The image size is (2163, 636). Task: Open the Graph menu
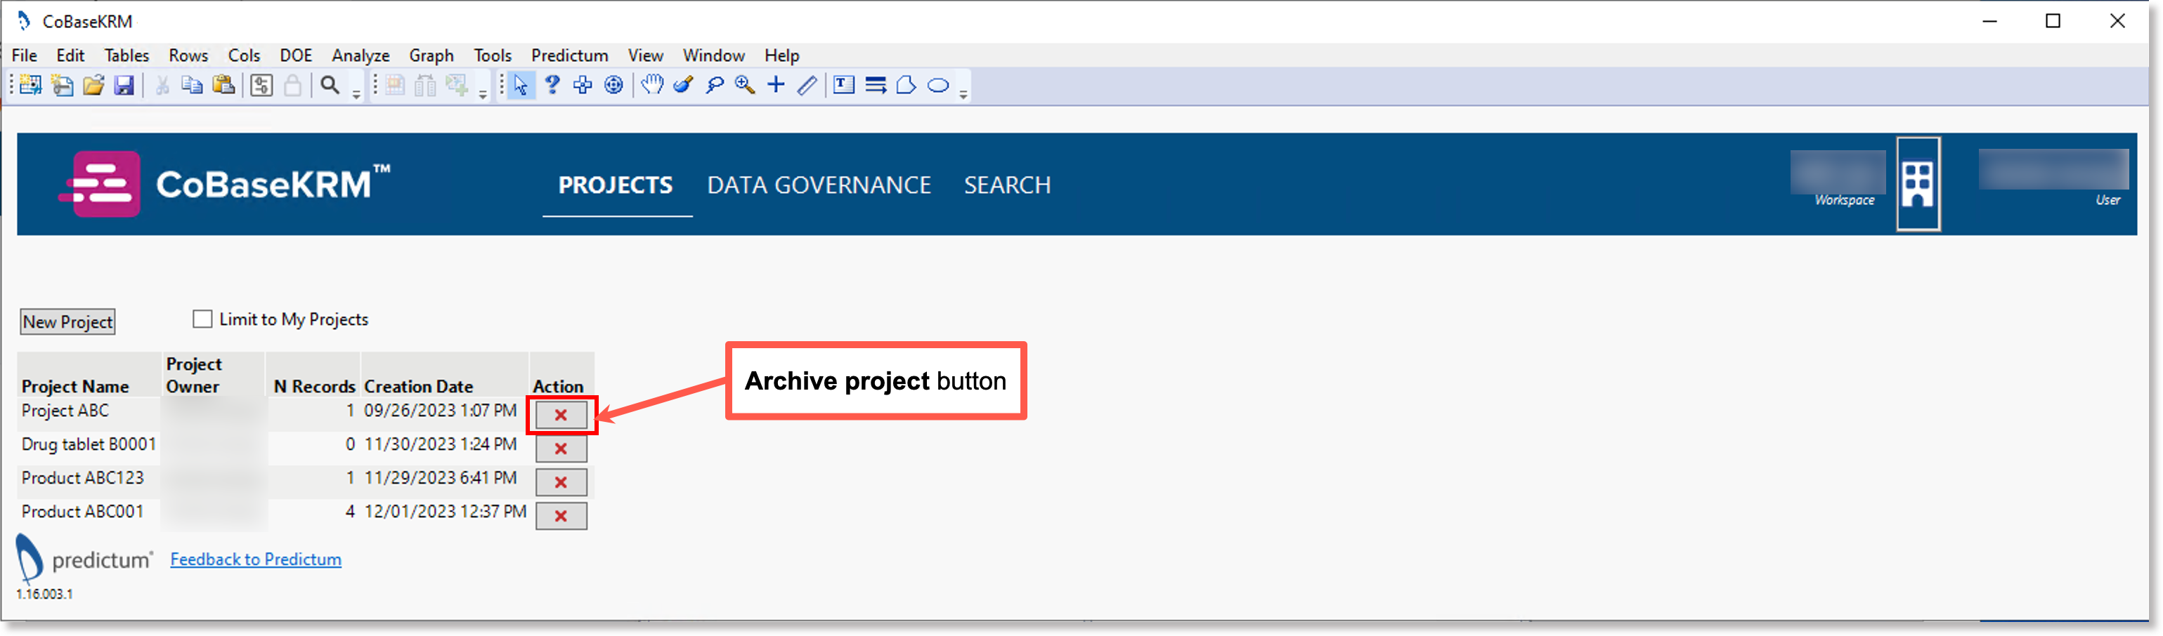tap(431, 55)
